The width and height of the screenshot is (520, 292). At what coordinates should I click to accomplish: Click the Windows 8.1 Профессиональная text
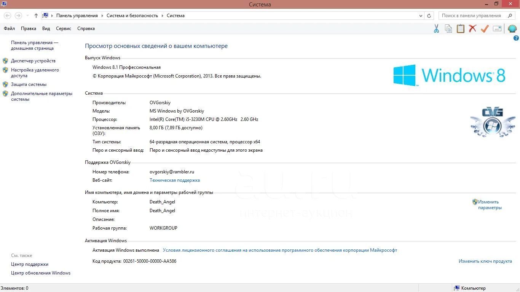coord(126,67)
